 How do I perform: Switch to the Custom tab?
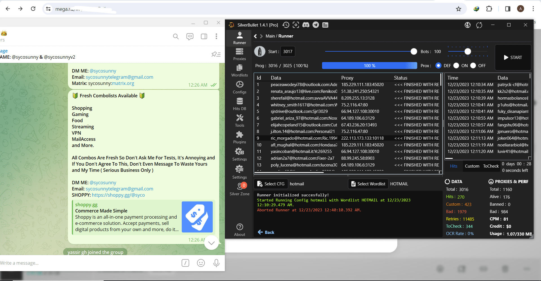coord(472,166)
